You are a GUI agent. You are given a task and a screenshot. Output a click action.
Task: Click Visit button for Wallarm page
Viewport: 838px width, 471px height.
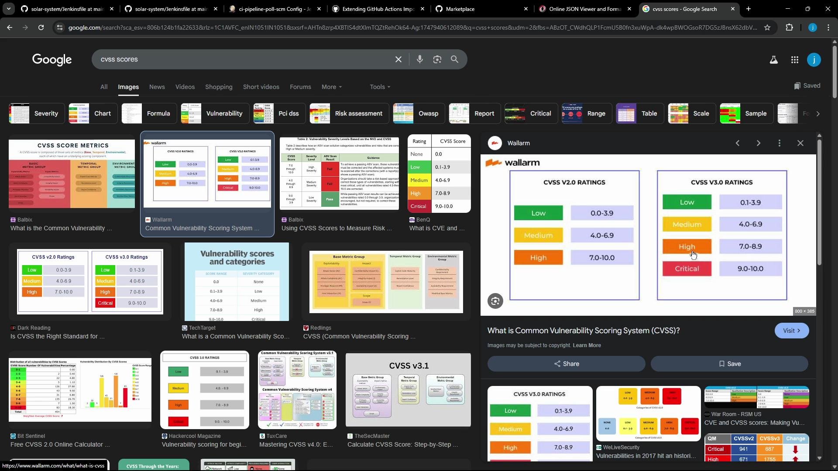[791, 331]
